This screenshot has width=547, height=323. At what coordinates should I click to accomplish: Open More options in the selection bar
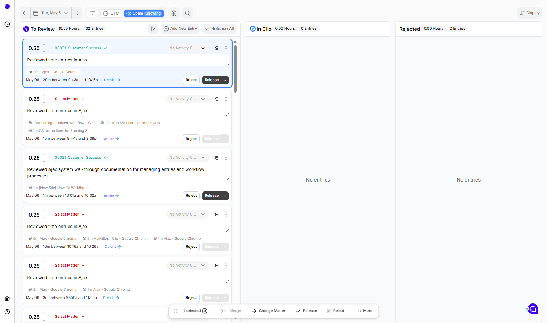(364, 311)
